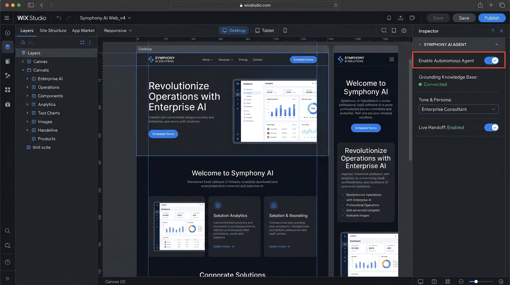
Task: Select the Tablet viewport
Action: pyautogui.click(x=265, y=30)
